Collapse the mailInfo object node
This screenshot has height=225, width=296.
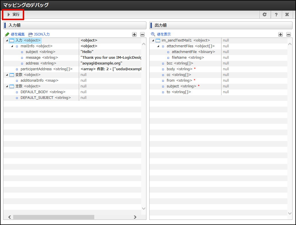coord(12,46)
